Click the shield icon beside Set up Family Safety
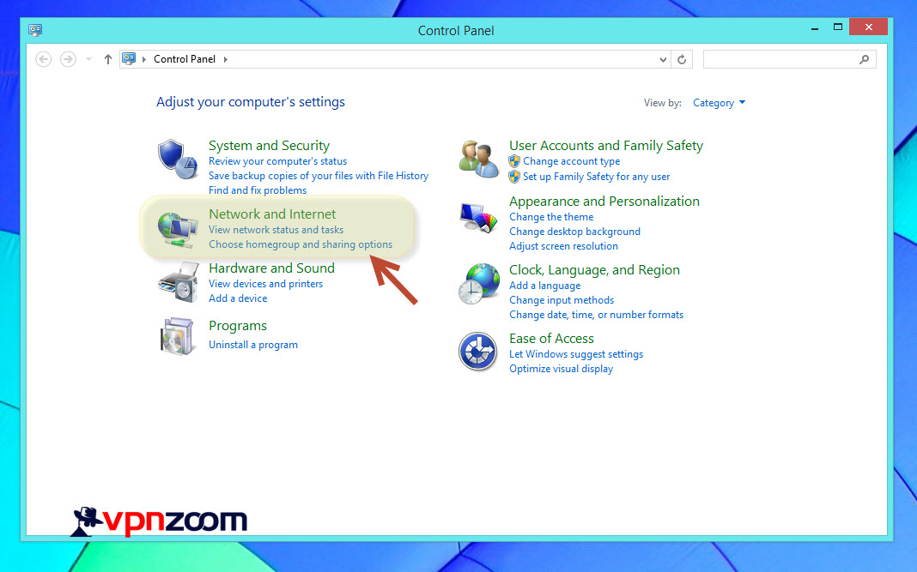The image size is (917, 572). [514, 177]
